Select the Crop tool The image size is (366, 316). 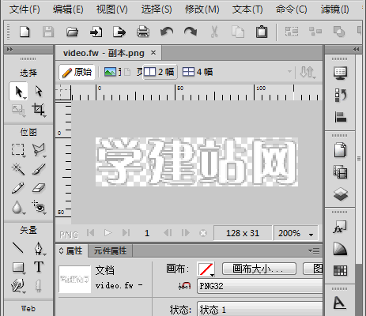tap(39, 109)
